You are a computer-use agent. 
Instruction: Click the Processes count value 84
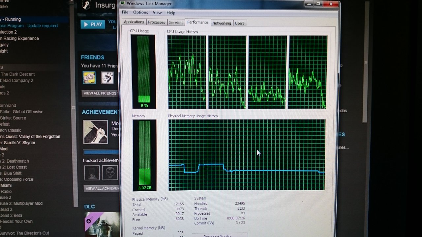pos(243,213)
